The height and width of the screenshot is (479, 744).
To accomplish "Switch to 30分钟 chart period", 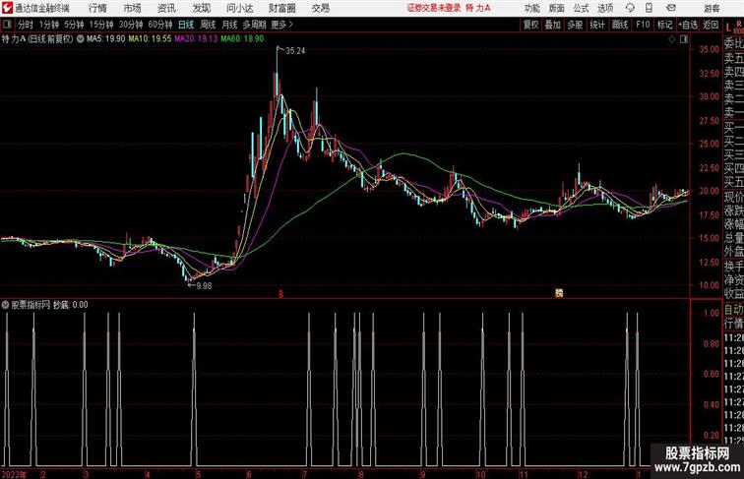I will (131, 25).
